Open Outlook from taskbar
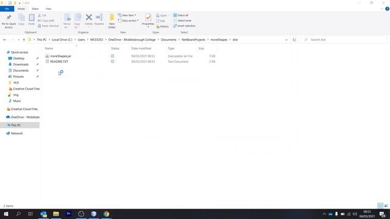Screen dimensions: 390x219 click(x=43, y=214)
